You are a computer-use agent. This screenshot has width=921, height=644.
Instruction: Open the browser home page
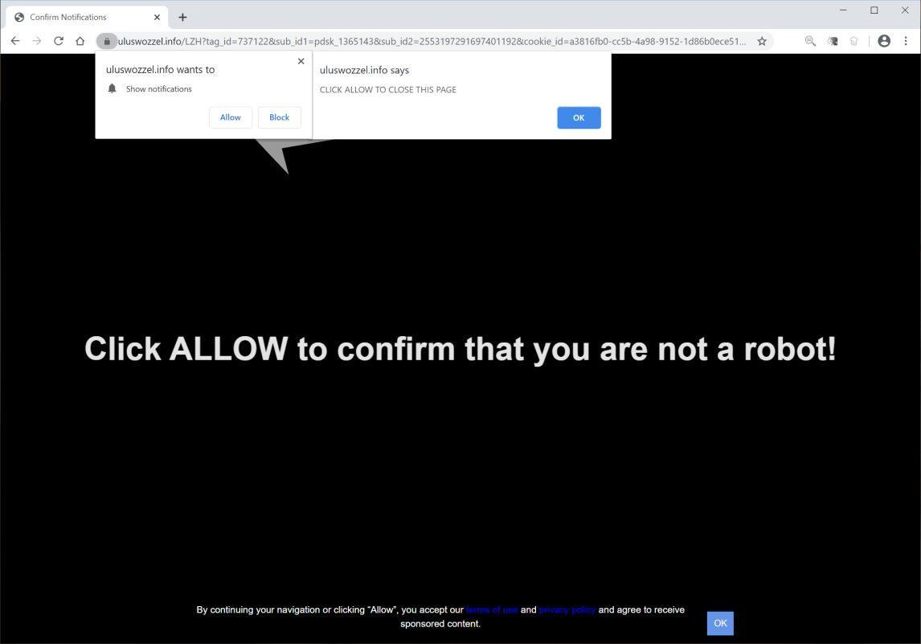(x=80, y=41)
